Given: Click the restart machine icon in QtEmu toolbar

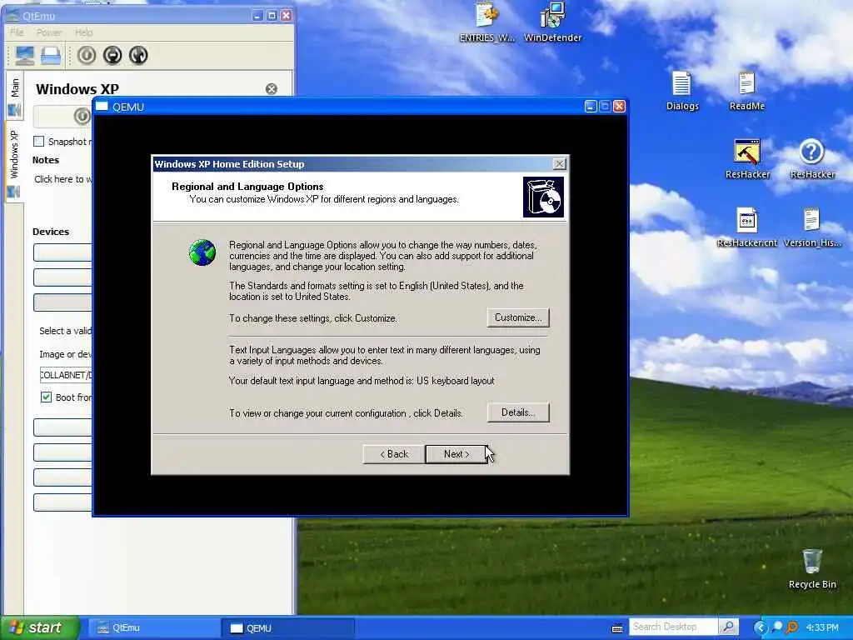Looking at the screenshot, I should click(x=139, y=55).
